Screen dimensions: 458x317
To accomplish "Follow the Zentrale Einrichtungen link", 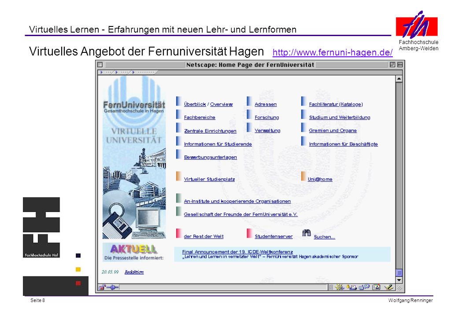I will pos(211,131).
